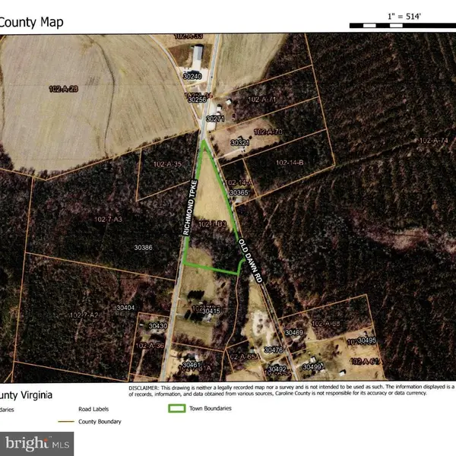This screenshot has height=456, width=456.
Task: Select the Town Boundaries legend label
Action: pyautogui.click(x=212, y=408)
